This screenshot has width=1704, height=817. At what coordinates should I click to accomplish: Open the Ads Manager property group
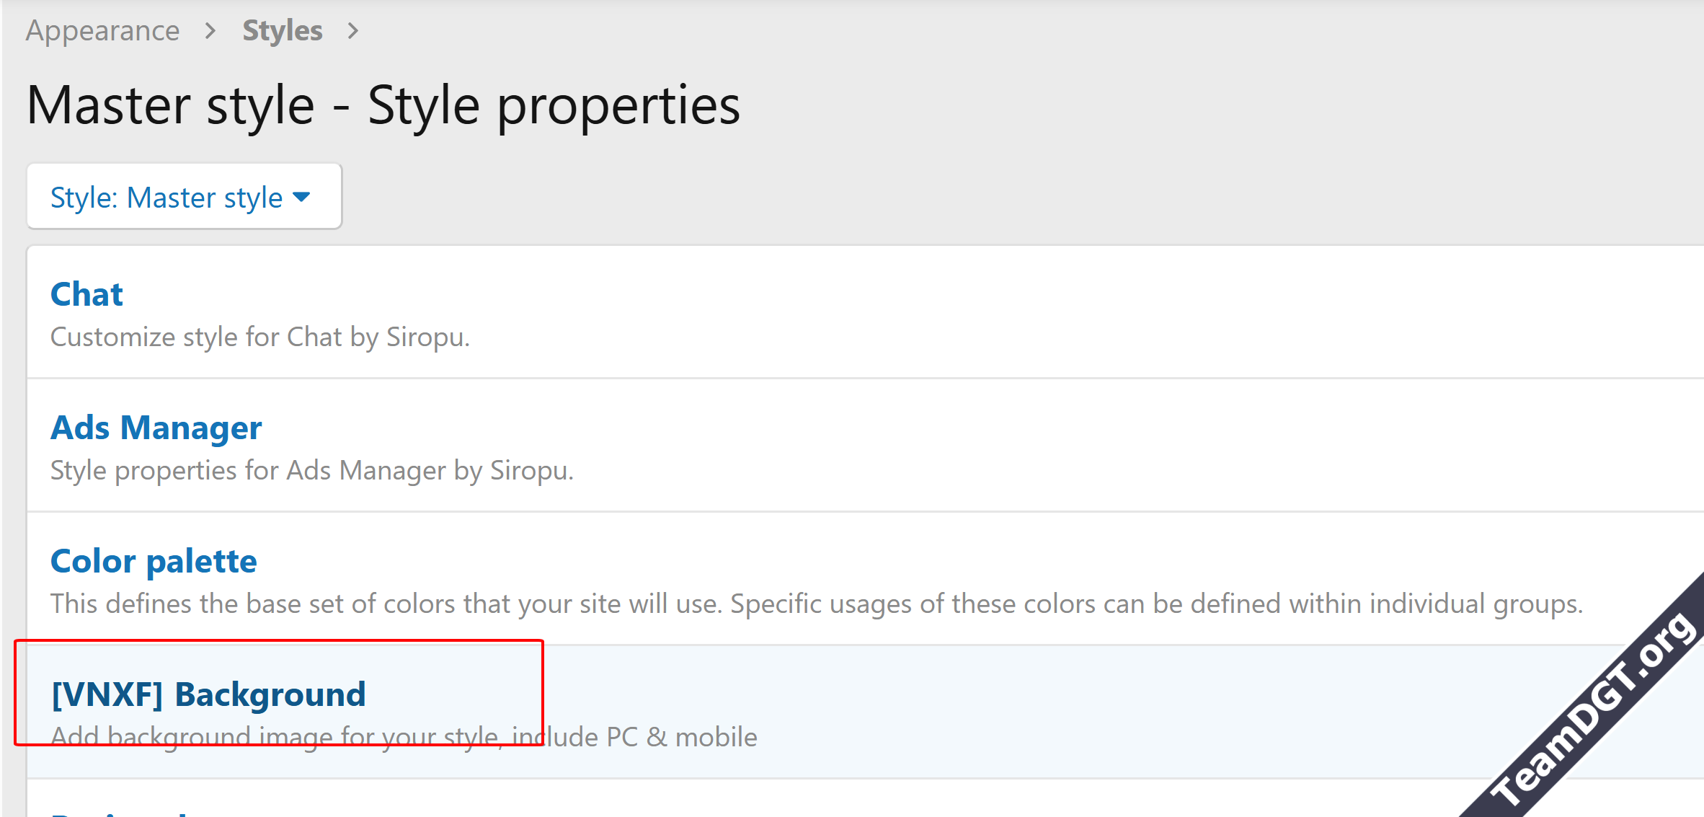click(156, 428)
